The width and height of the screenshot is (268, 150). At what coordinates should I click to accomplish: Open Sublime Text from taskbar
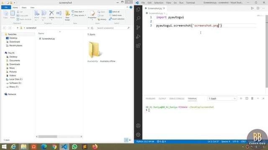pos(85,147)
